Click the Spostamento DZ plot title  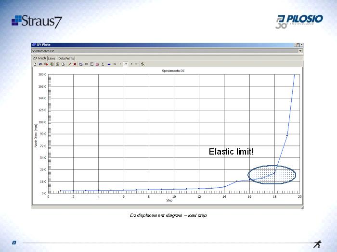(x=173, y=71)
